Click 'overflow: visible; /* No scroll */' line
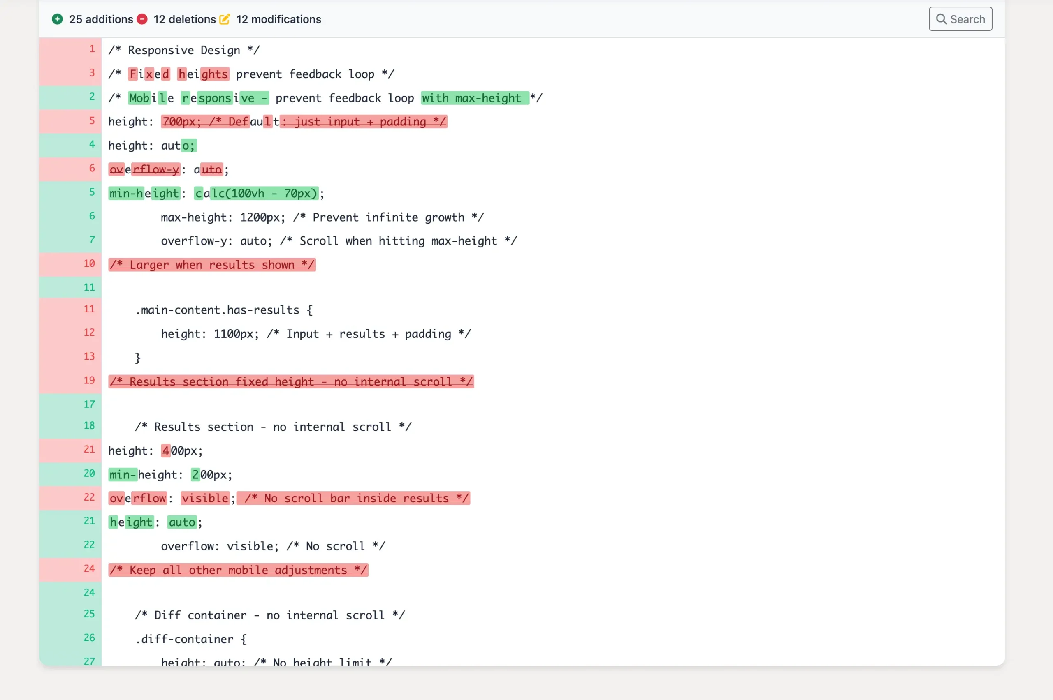This screenshot has width=1053, height=700. pyautogui.click(x=273, y=546)
